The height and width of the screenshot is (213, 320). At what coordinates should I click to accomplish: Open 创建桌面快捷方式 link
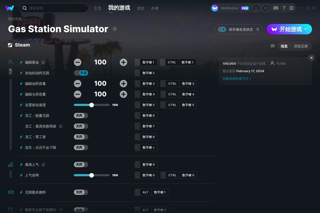click(237, 79)
